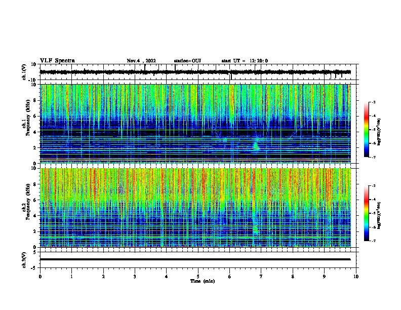401x310 pixels.
Task: Click the ch.1 spectrogram panel
Action: pos(195,124)
